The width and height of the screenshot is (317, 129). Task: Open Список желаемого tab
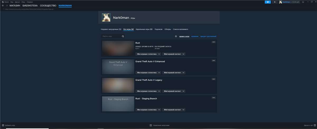[180, 29]
